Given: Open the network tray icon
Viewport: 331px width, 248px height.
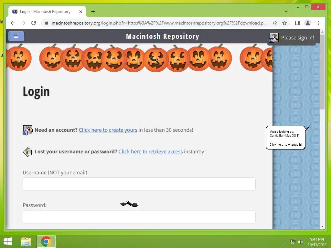Looking at the screenshot, I should pyautogui.click(x=293, y=242).
